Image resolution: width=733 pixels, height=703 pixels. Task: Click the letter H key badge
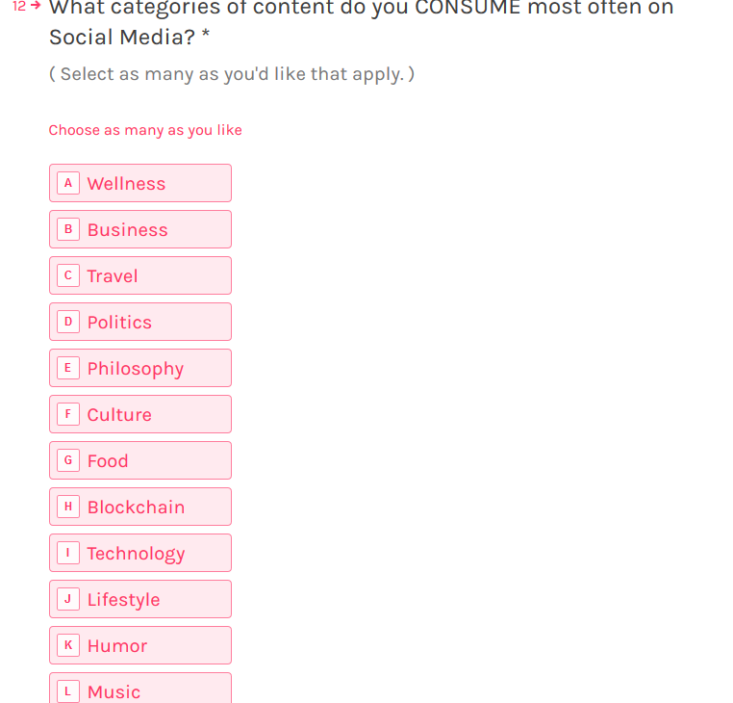tap(68, 507)
